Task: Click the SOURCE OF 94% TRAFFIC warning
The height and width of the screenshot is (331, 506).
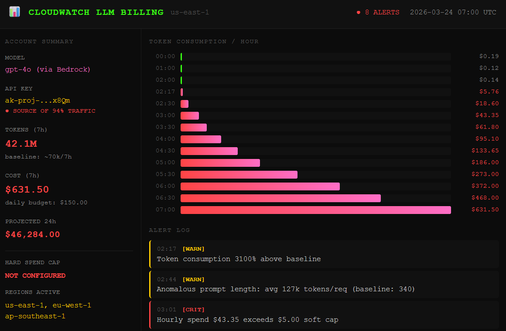Action: click(x=50, y=111)
